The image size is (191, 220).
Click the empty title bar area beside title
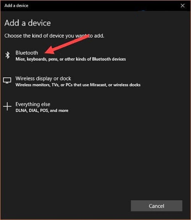click(104, 6)
